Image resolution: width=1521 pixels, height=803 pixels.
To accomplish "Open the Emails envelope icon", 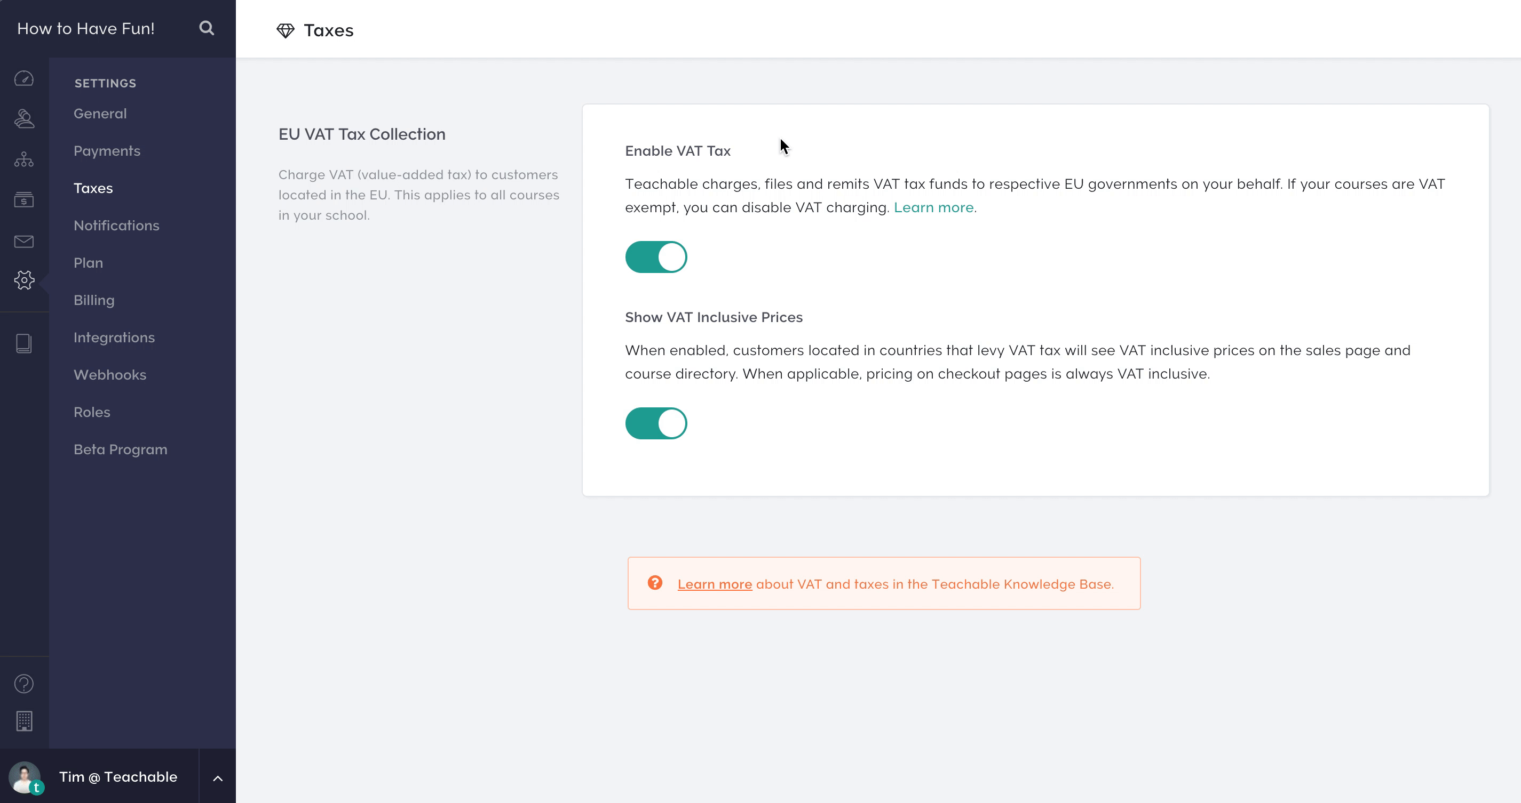I will pos(24,242).
